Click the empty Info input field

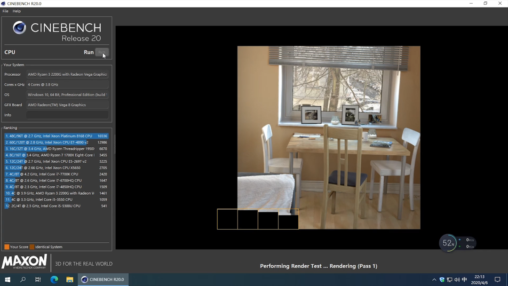coord(67,115)
